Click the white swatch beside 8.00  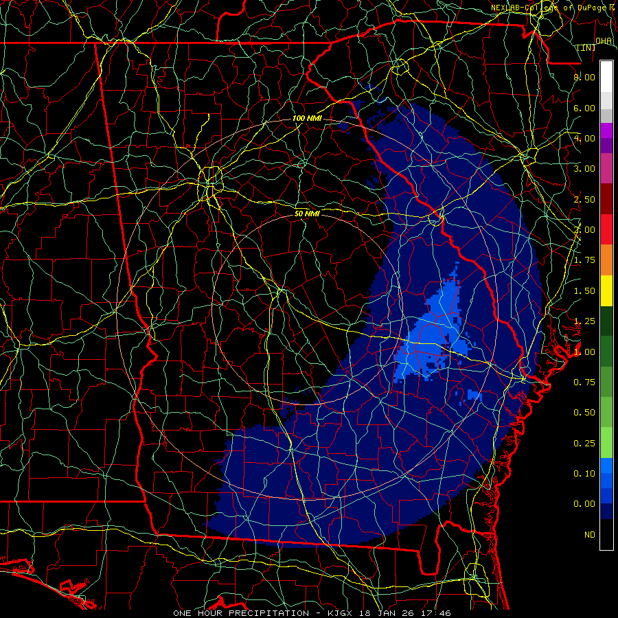point(606,76)
